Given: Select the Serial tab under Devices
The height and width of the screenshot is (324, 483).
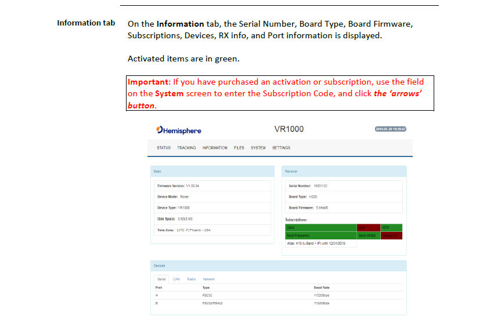Looking at the screenshot, I should click(161, 279).
